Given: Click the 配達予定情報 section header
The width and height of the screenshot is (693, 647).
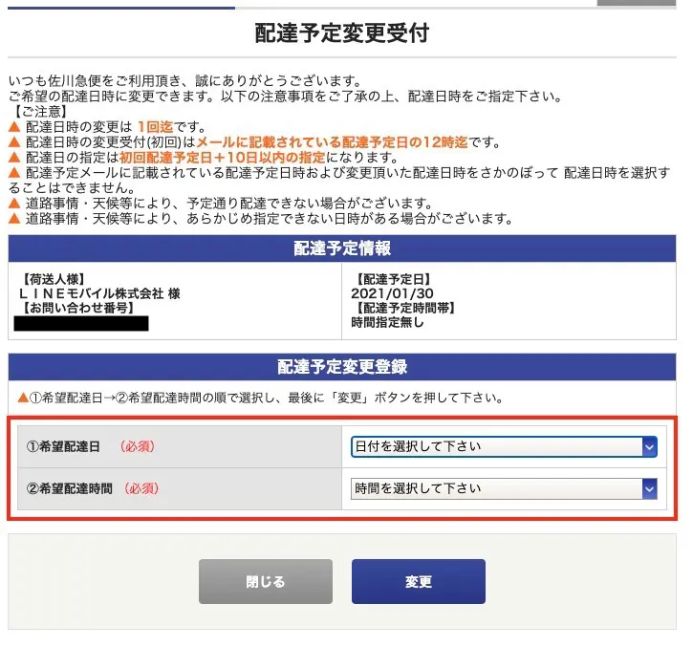Looking at the screenshot, I should click(341, 248).
